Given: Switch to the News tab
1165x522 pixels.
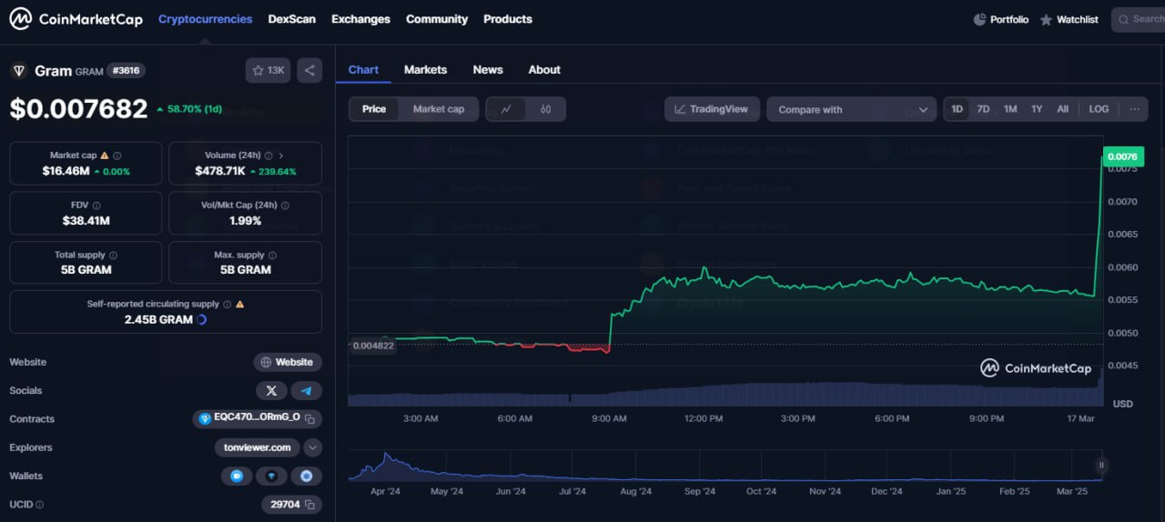Looking at the screenshot, I should (488, 70).
